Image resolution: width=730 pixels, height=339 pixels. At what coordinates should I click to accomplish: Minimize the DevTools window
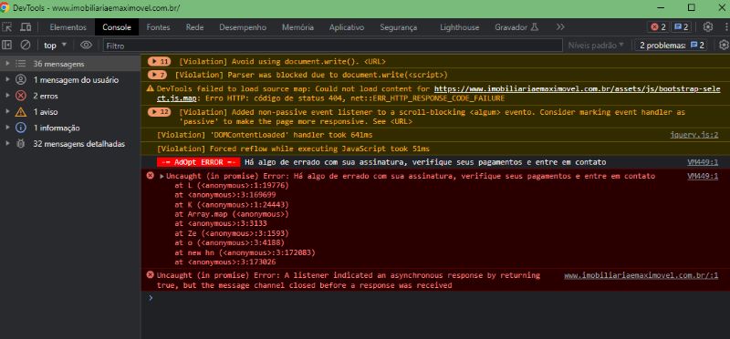click(660, 8)
